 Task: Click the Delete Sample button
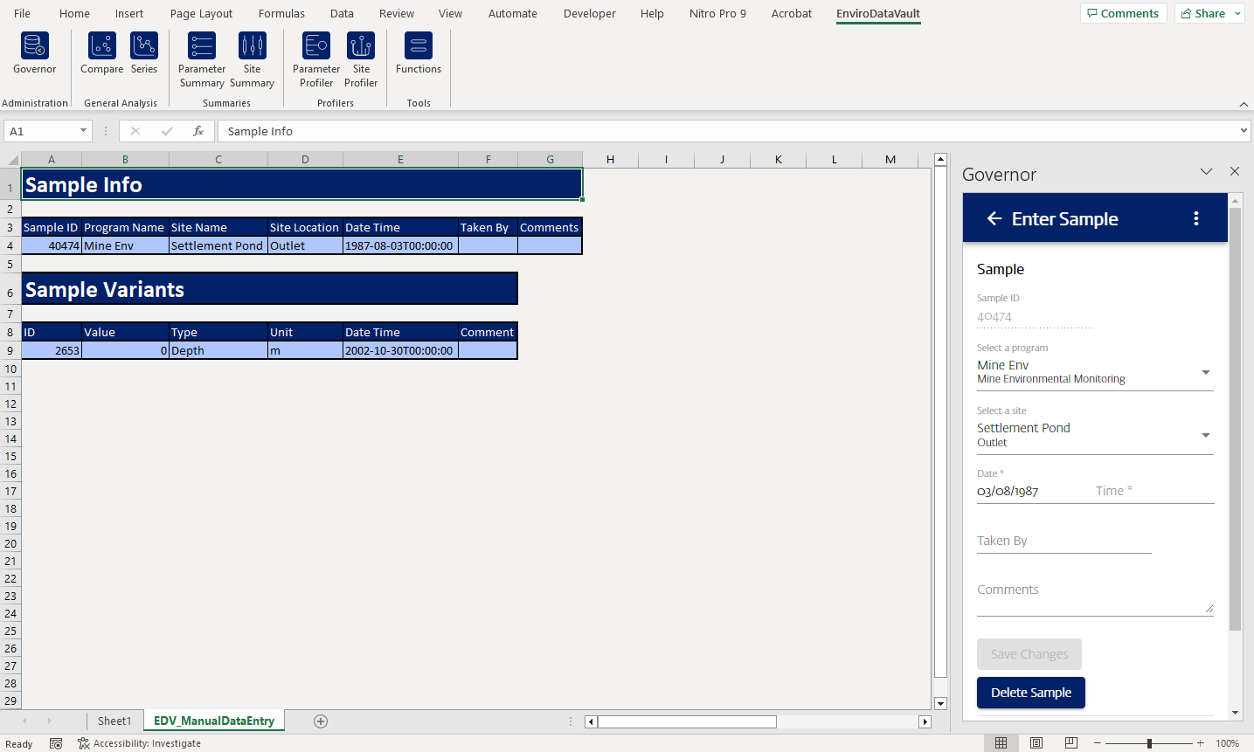coord(1031,693)
